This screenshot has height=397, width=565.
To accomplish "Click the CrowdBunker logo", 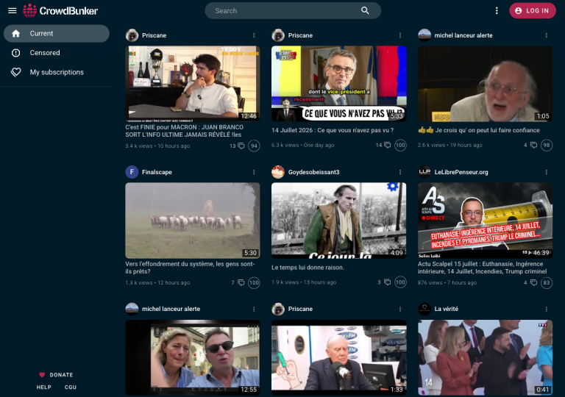I will (x=60, y=11).
